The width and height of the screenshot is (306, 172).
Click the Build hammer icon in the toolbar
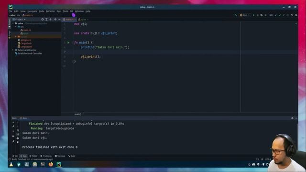point(236,15)
